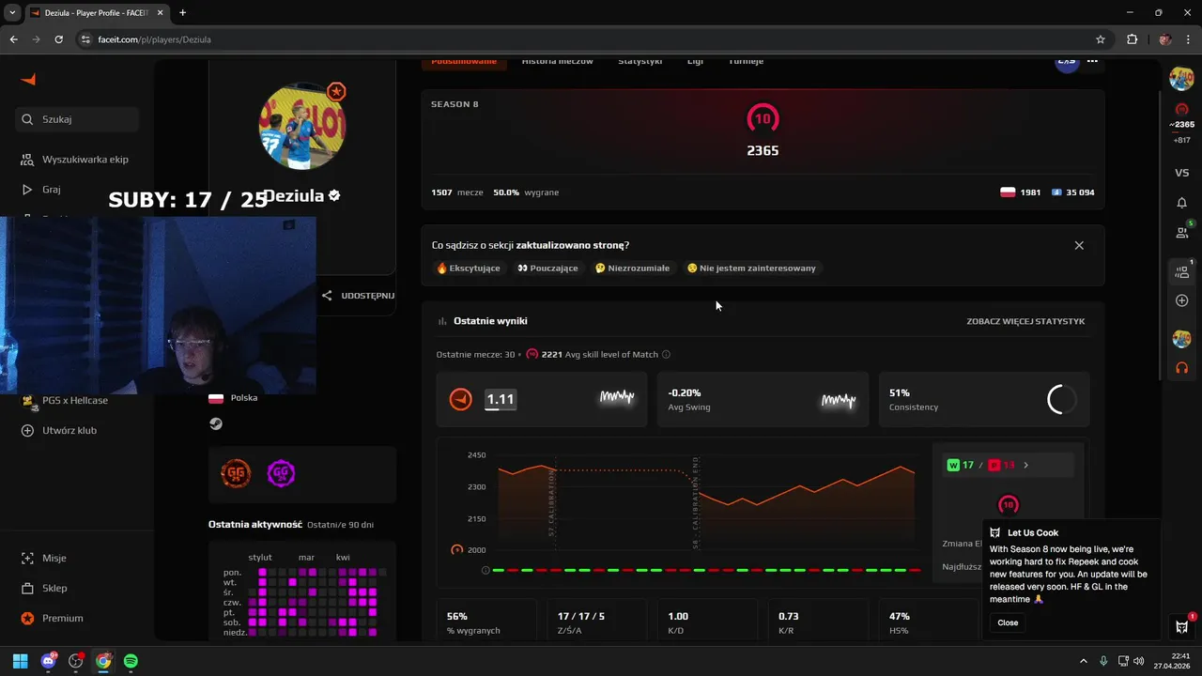
Task: Click the 47% HS% stat
Action: 928,622
